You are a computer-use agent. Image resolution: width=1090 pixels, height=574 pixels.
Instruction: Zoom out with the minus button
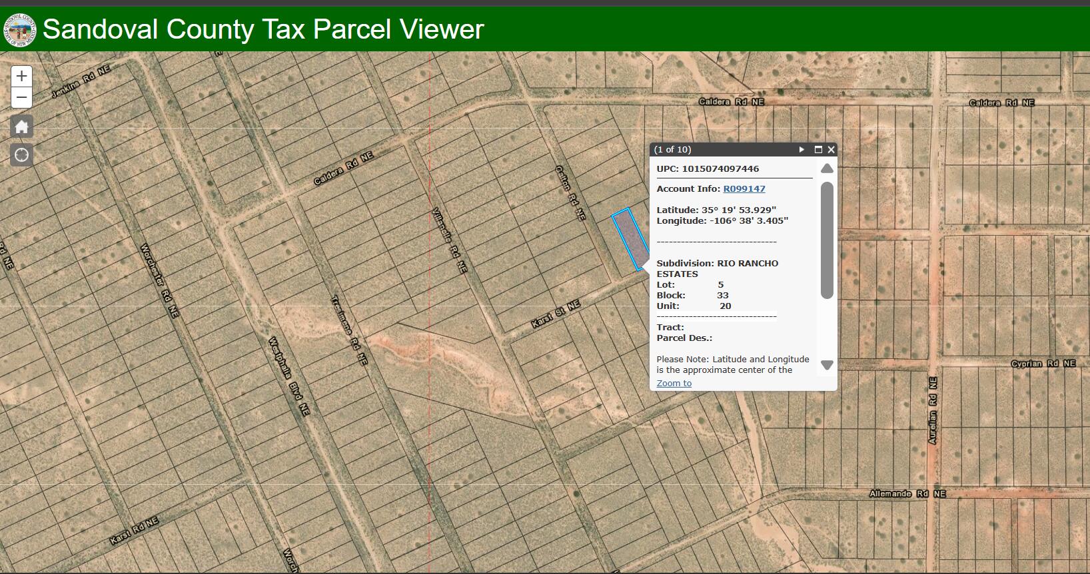(x=21, y=98)
